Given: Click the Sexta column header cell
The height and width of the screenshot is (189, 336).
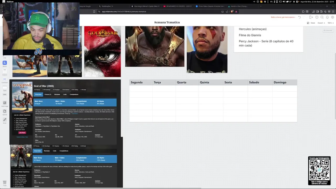Looking at the screenshot, I should (235, 82).
